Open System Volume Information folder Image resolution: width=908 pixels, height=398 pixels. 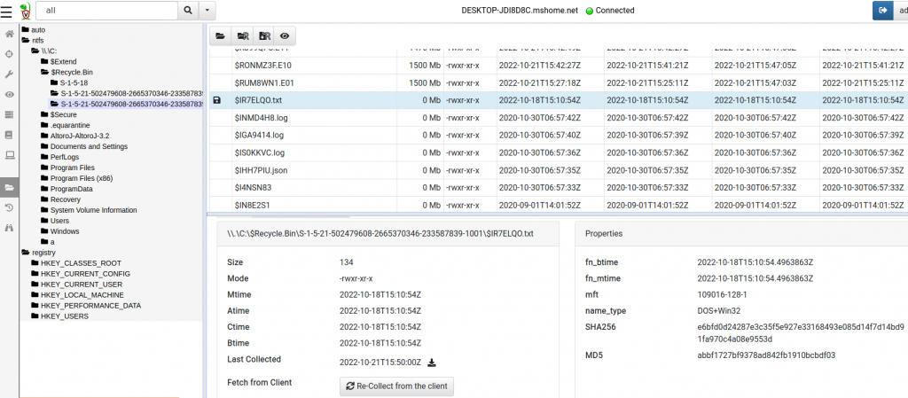[89, 210]
